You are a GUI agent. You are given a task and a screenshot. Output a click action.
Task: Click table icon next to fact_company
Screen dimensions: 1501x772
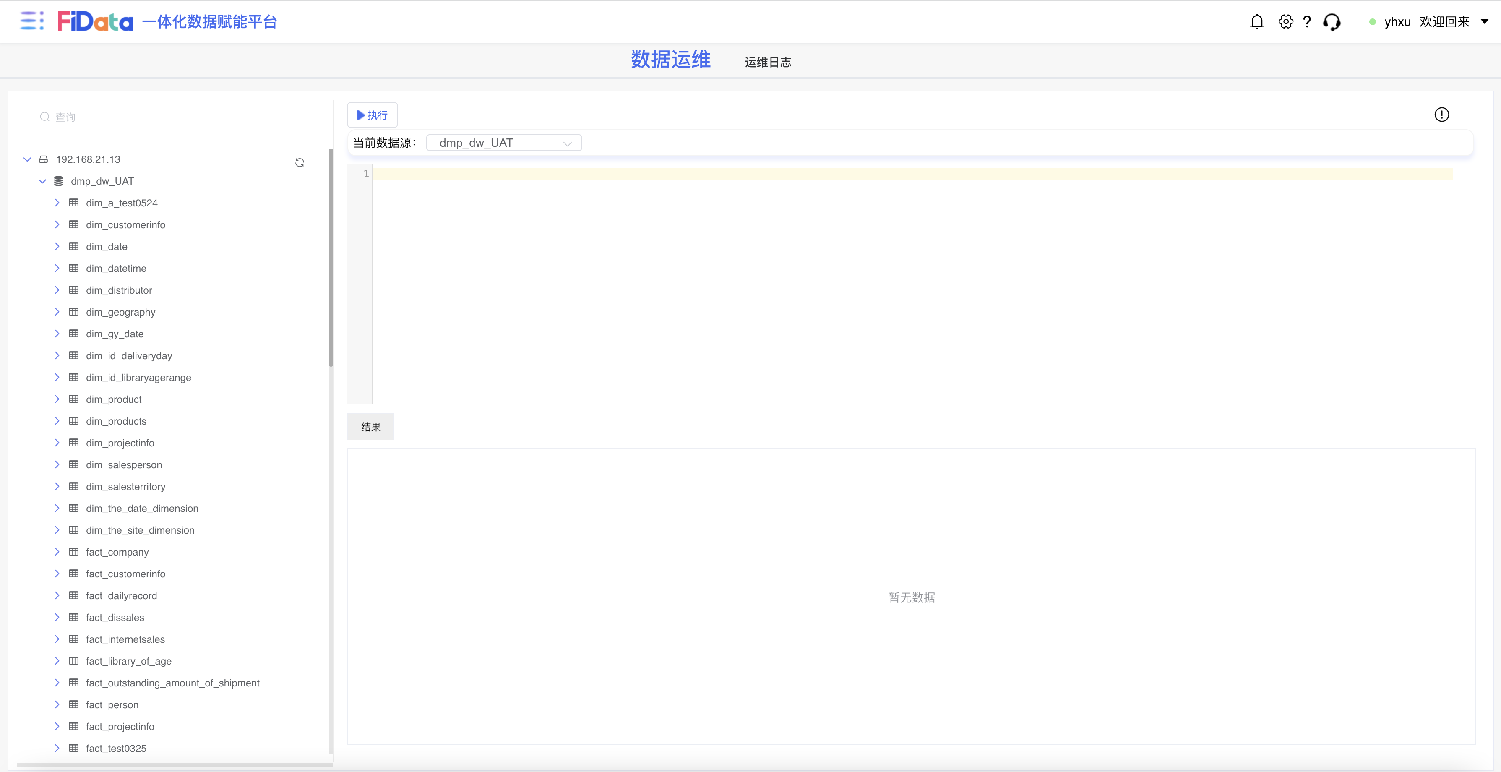click(73, 552)
